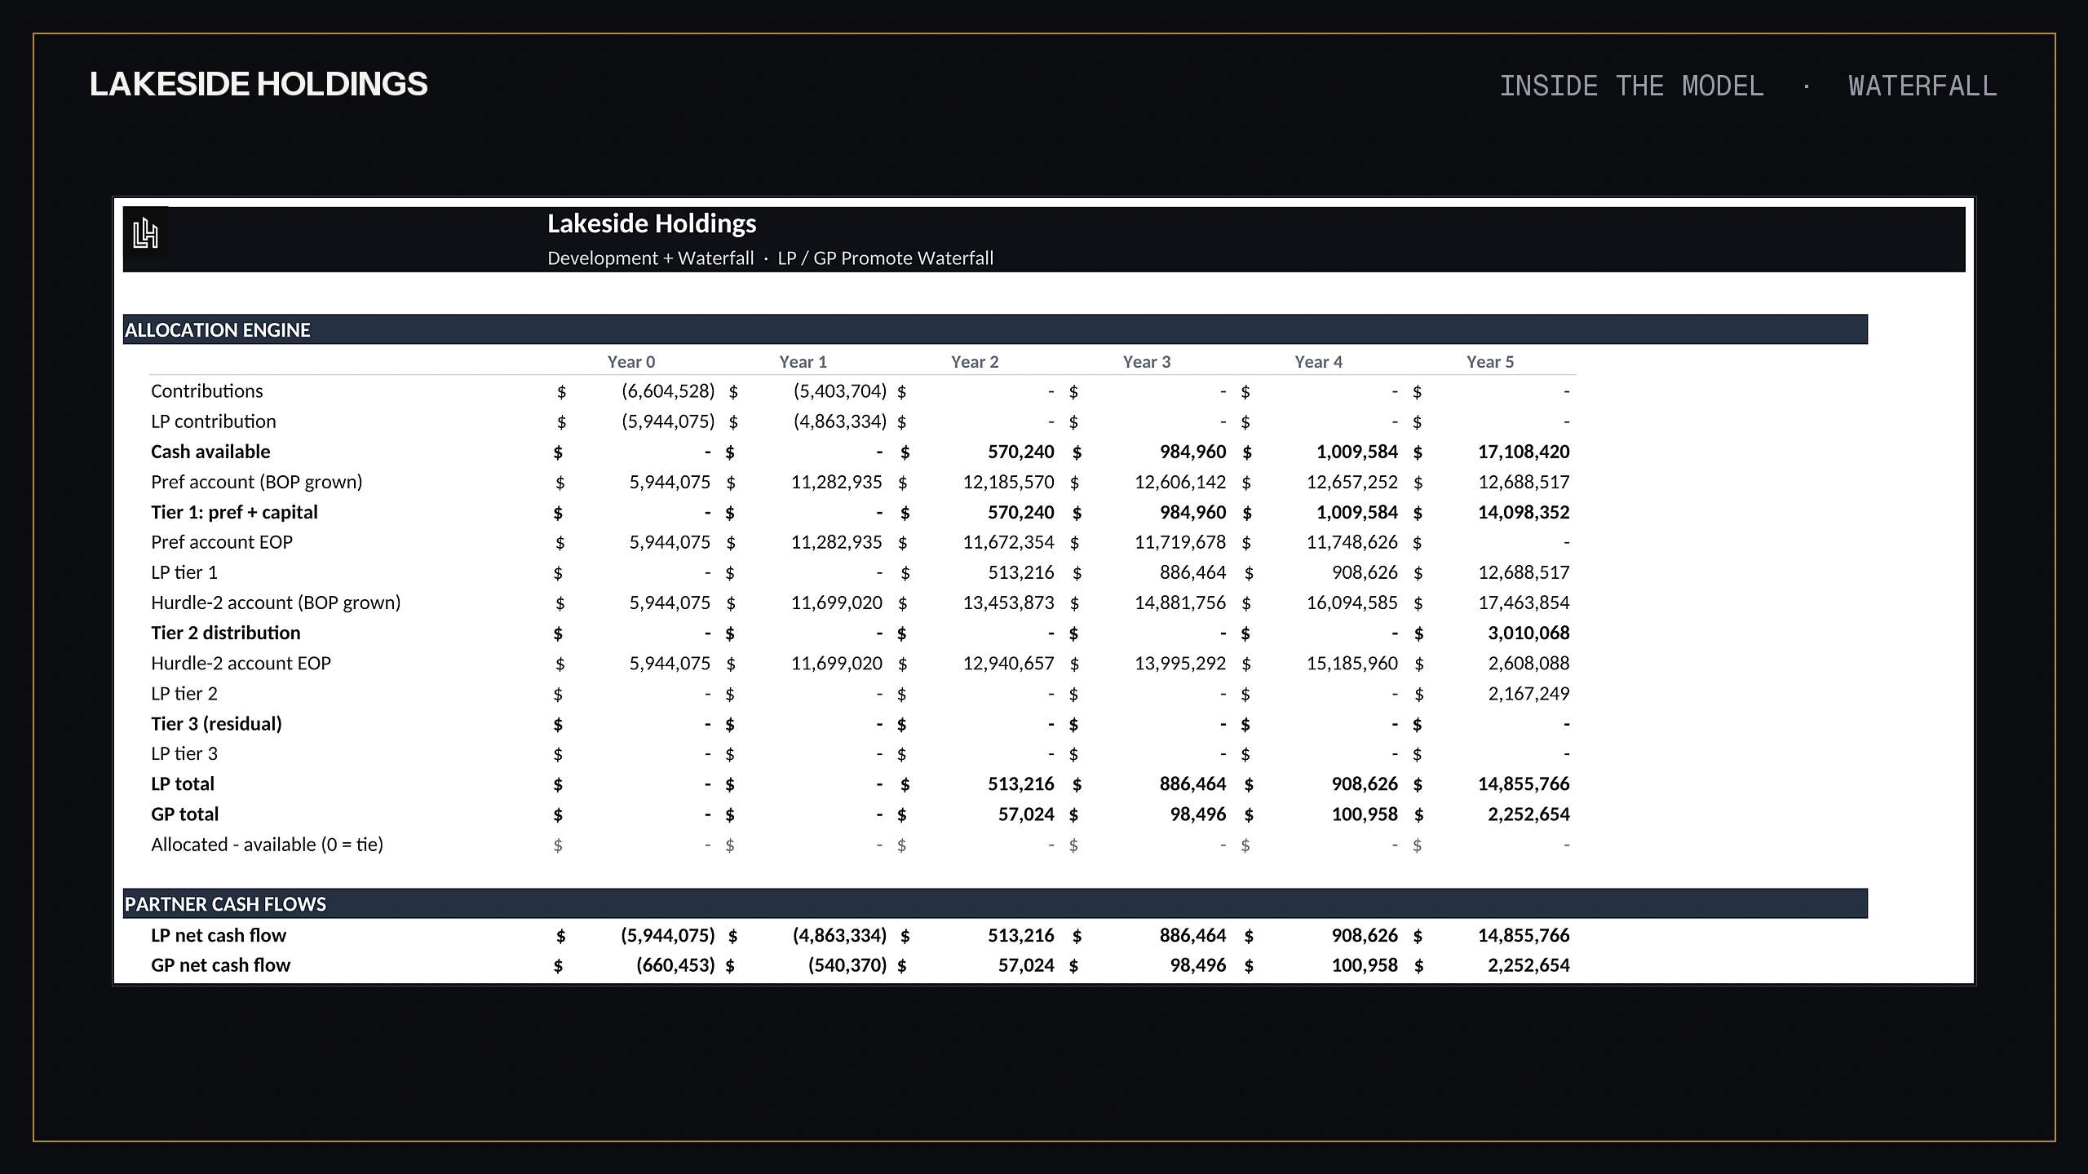Click Hurdle-2 EOP Year 2 value 12,940,657
This screenshot has height=1174, width=2088.
pos(1009,662)
